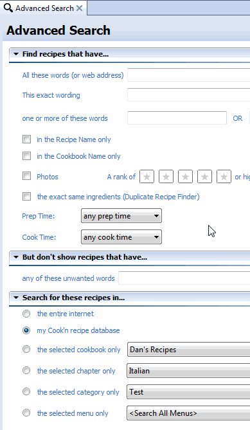This screenshot has height=430, width=250.
Task: Toggle the Photos checkbox
Action: coord(26,175)
